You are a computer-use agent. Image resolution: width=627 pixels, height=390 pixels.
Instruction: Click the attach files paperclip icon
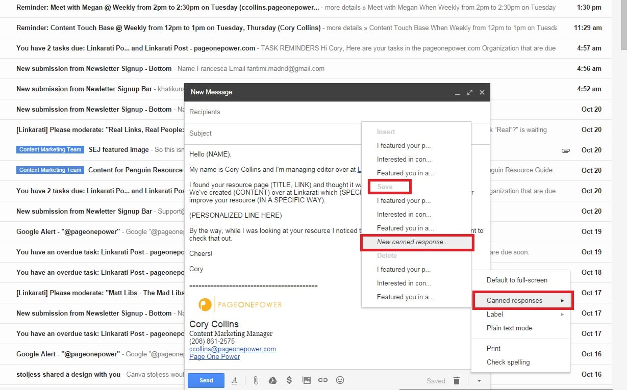click(x=256, y=380)
